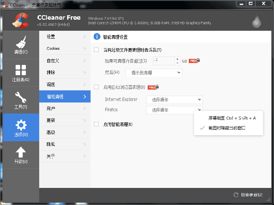The height and width of the screenshot is (205, 274).
Task: Minimize the CCleaner window
Action: (242, 4)
